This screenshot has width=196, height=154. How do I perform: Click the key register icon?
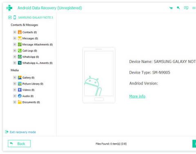coord(178,8)
